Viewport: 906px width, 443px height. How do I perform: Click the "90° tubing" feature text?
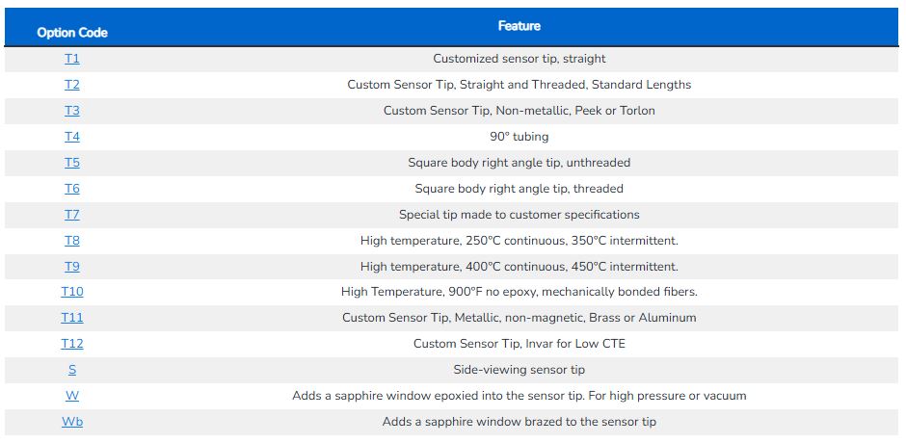point(520,137)
